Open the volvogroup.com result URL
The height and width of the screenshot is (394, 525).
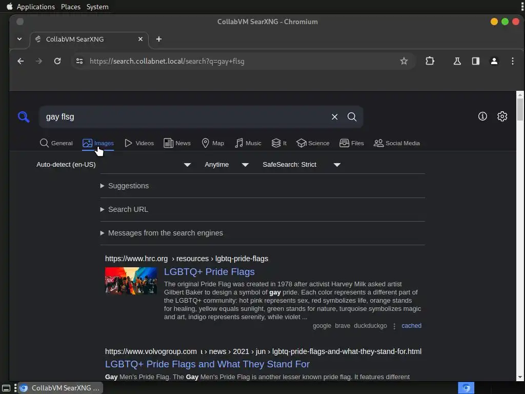263,351
